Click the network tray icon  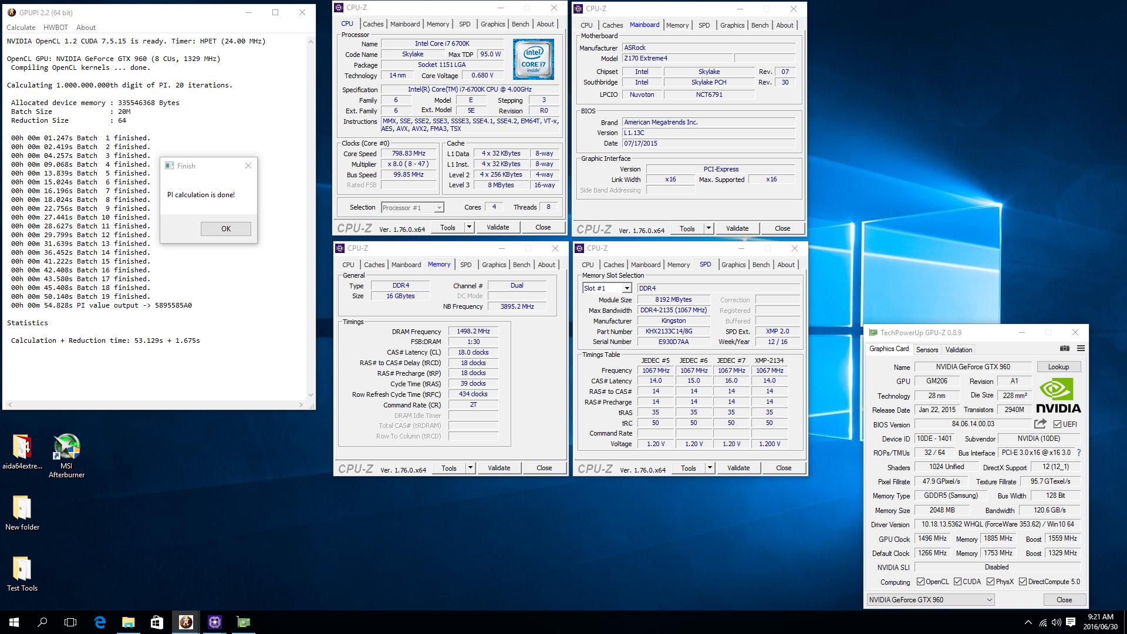click(x=1042, y=622)
